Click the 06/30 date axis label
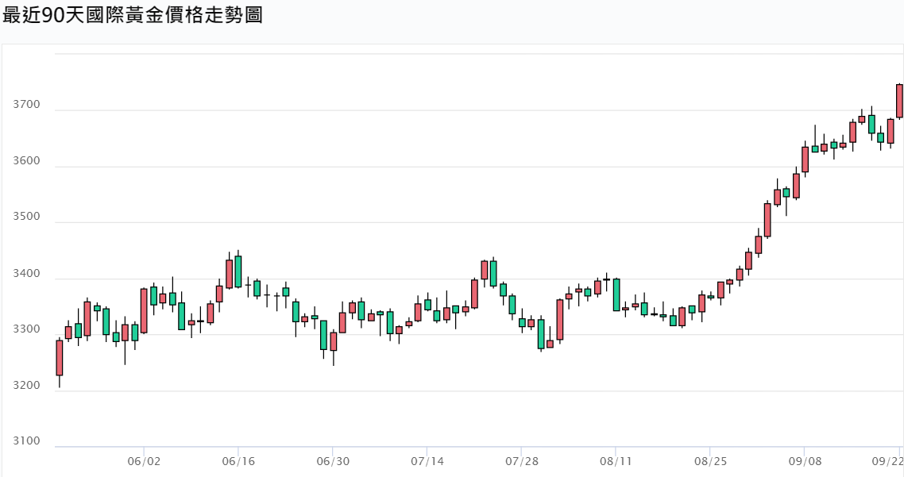This screenshot has height=477, width=904. point(333,461)
